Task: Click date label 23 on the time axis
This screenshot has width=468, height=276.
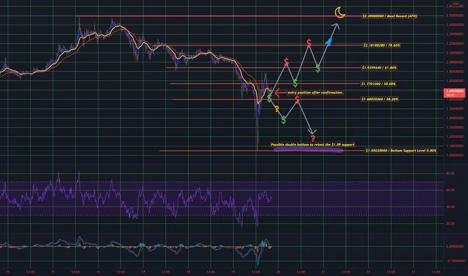Action: (x=413, y=272)
